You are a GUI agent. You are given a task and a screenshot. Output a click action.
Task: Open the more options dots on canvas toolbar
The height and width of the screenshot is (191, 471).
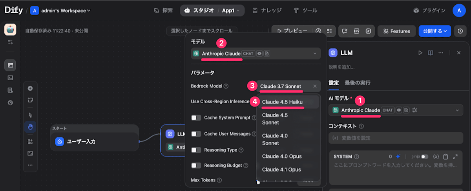coord(30,165)
